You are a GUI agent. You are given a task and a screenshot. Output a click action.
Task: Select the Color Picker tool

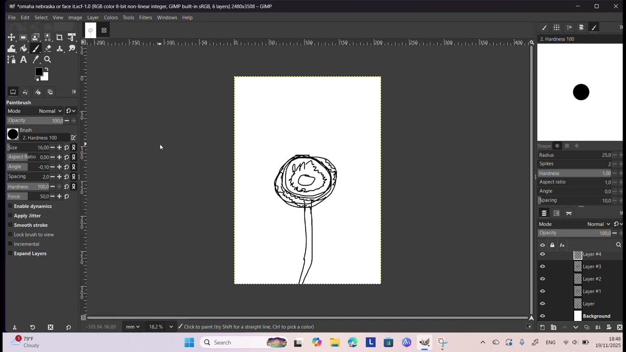[x=35, y=60]
